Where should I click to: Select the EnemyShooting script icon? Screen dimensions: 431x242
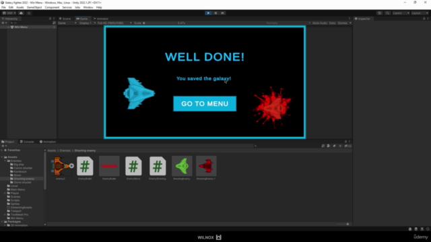tap(158, 166)
